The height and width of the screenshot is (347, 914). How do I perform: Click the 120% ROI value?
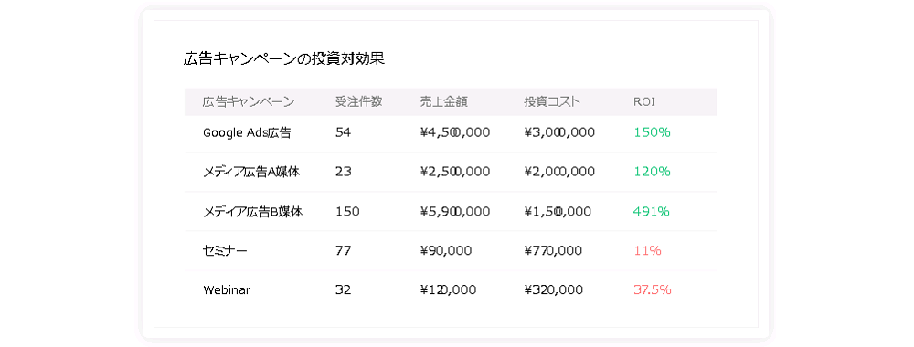pos(652,172)
